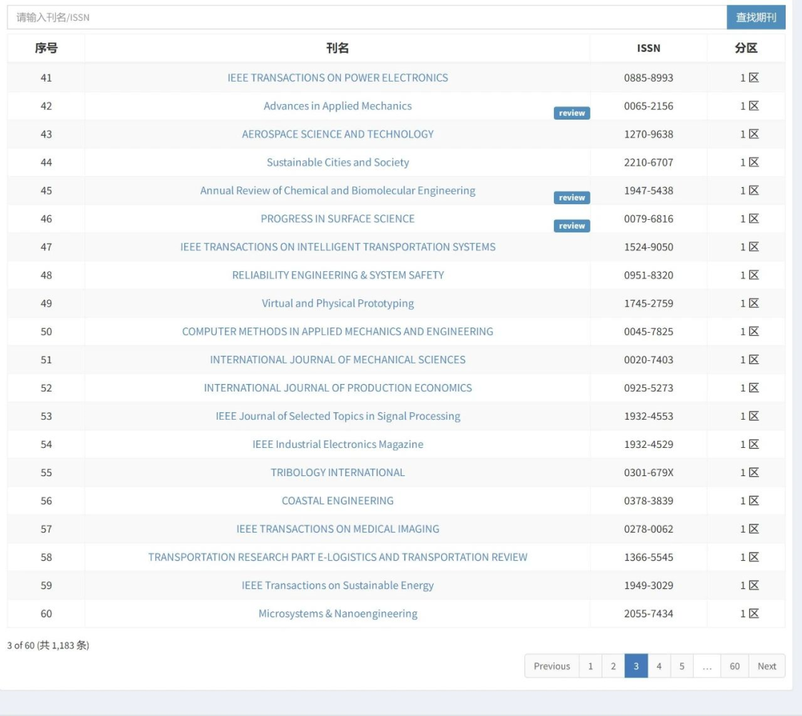Click review badge for Annual Review of Chemical
The width and height of the screenshot is (802, 716).
[x=572, y=198]
